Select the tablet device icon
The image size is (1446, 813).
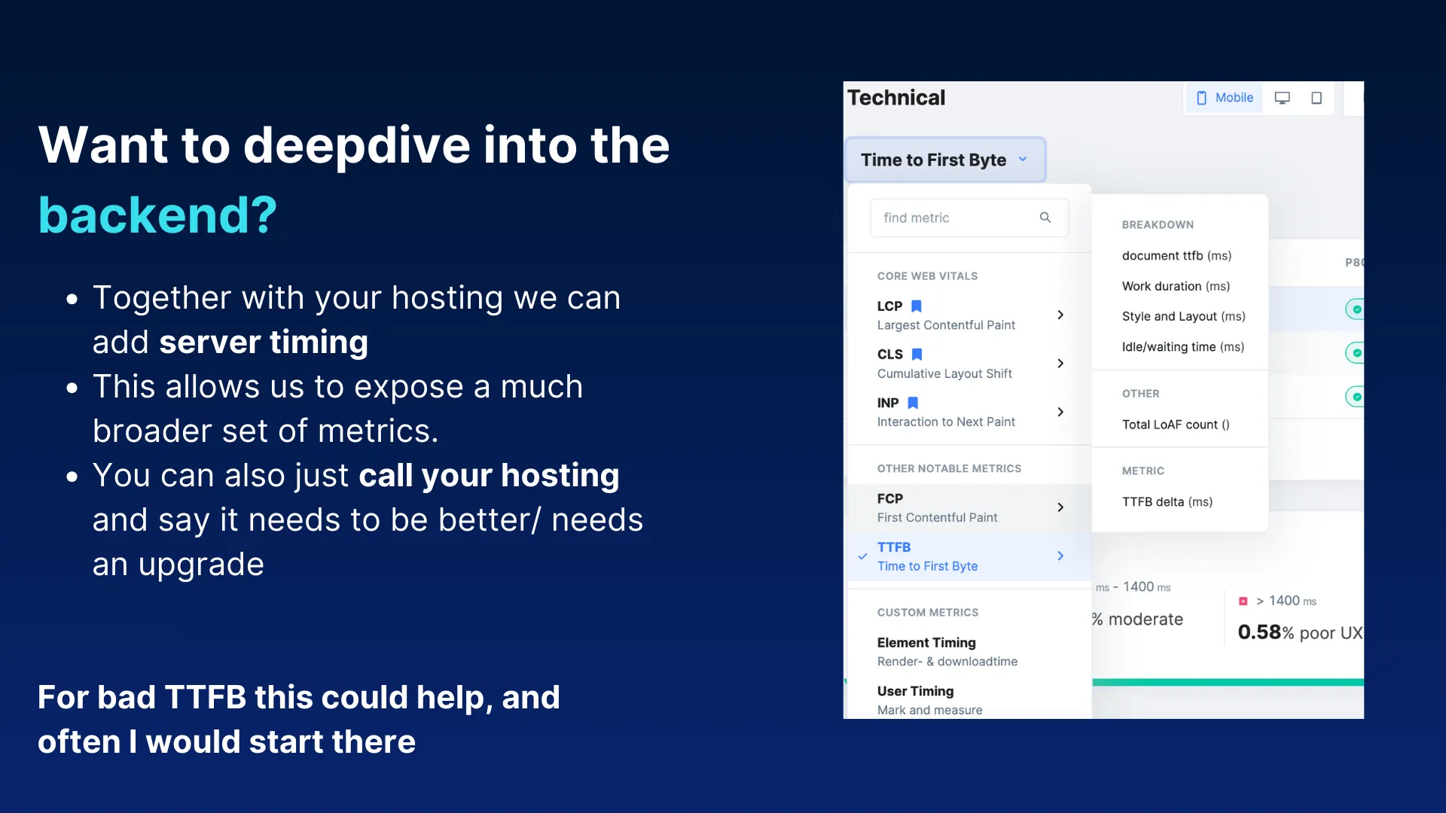(1316, 98)
